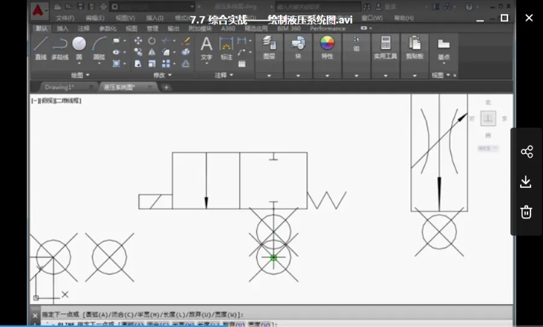Click the Table icon in annotation panel
This screenshot has width=543, height=327.
[x=241, y=64]
